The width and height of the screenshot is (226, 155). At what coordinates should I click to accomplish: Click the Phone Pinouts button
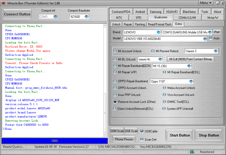click(124, 139)
